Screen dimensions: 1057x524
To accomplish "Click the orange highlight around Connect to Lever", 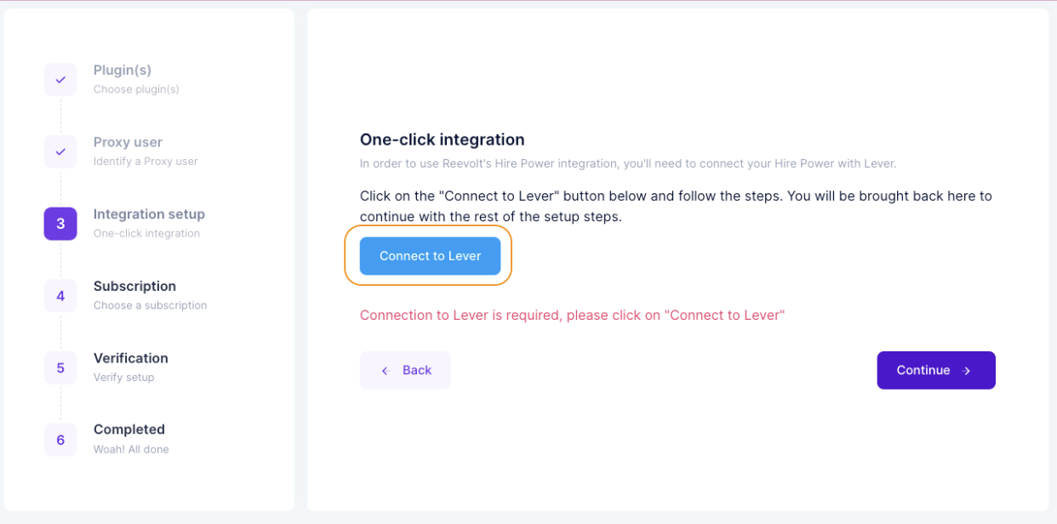I will tap(429, 256).
